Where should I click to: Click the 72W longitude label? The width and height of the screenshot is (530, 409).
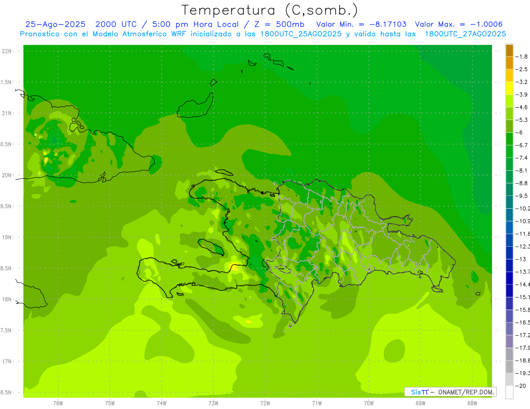click(265, 403)
